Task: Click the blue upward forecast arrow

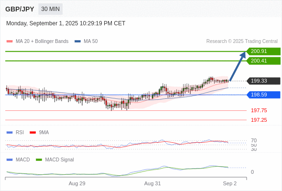Action: point(238,66)
